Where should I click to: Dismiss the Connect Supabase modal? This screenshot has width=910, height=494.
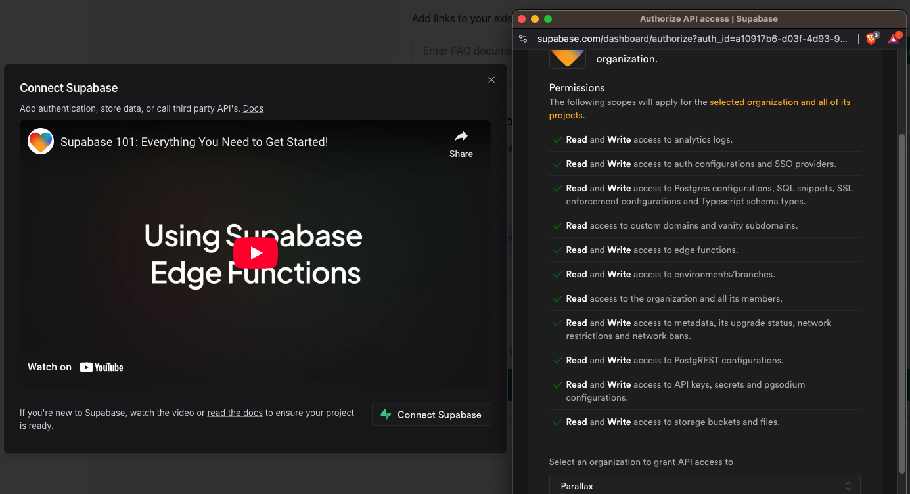click(491, 79)
